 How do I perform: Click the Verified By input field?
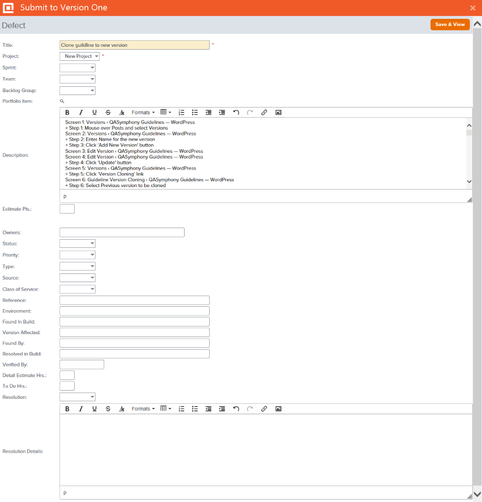(x=81, y=365)
